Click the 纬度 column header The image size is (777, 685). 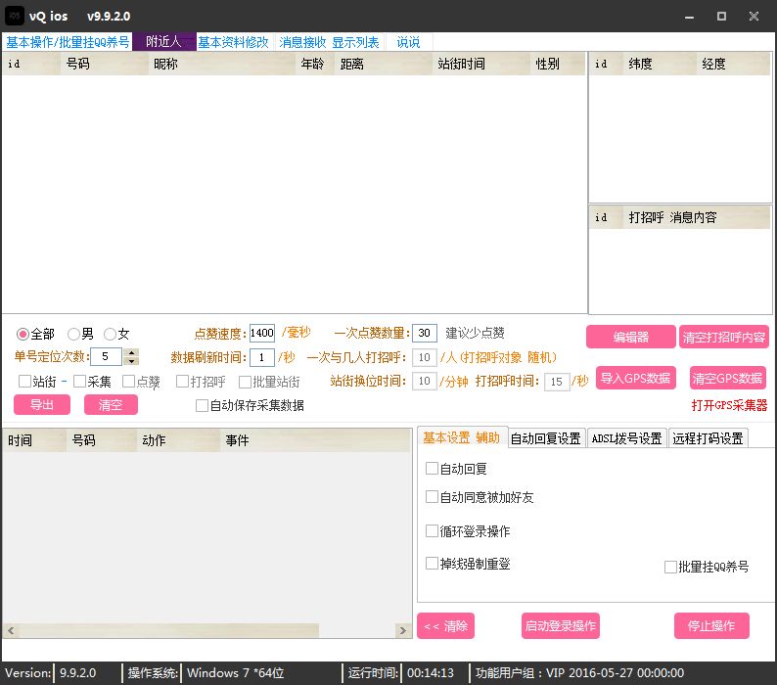coord(659,64)
